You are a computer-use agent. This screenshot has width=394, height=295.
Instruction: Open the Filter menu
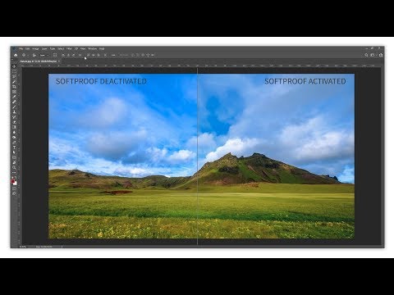[x=69, y=48]
